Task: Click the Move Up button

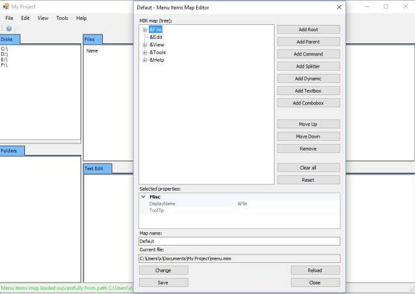Action: 308,124
